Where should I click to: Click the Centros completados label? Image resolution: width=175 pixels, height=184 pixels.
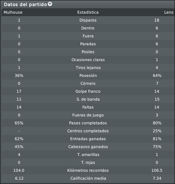tap(88, 131)
